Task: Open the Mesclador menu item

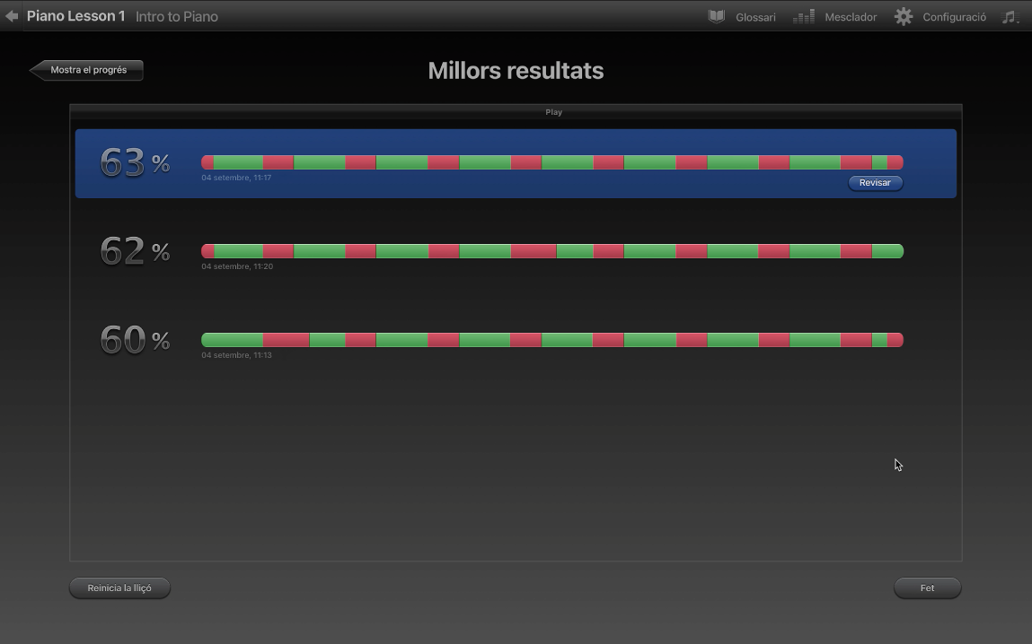Action: (x=851, y=17)
